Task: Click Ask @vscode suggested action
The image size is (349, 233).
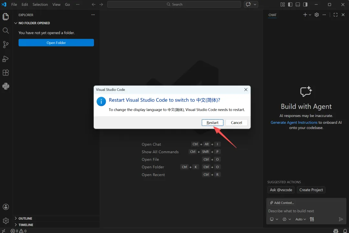Action: click(x=281, y=190)
